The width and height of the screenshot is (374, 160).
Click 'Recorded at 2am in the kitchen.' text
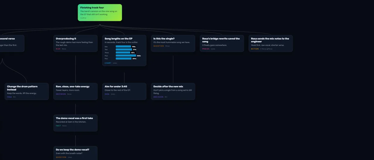point(71,122)
